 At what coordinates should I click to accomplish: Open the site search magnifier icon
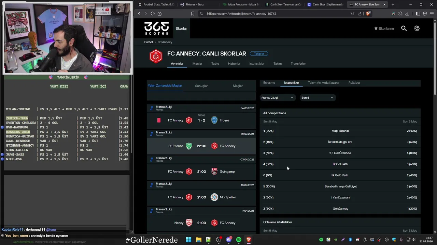coord(404,29)
